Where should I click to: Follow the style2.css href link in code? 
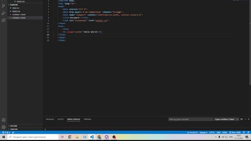tap(102, 20)
